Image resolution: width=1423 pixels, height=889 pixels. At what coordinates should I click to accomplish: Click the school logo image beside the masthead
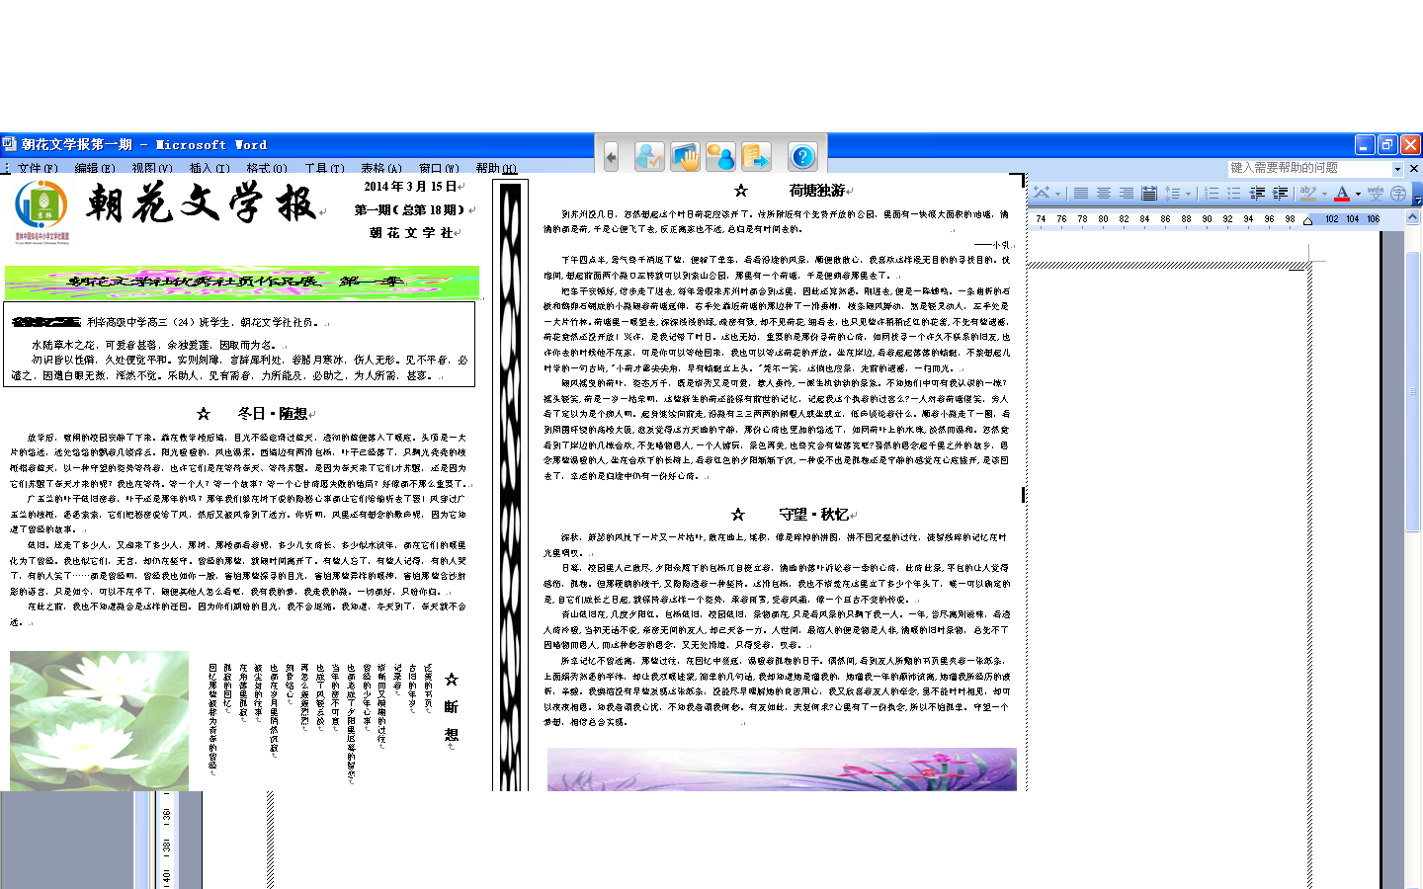(42, 211)
